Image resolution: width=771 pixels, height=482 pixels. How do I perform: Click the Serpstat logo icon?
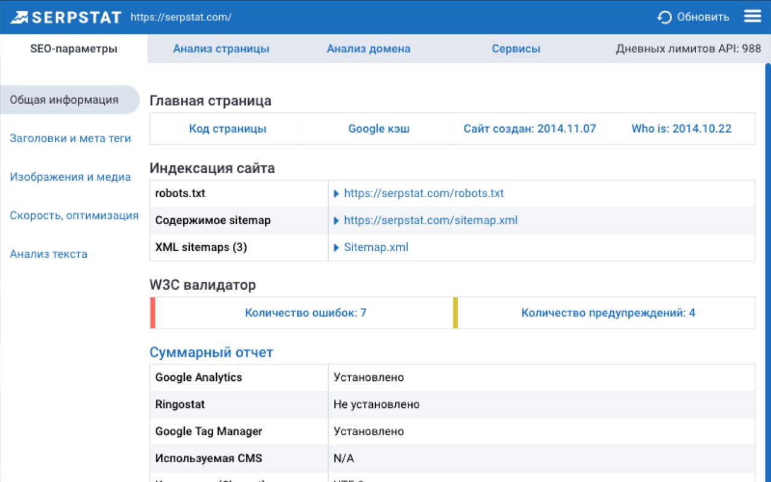pyautogui.click(x=19, y=17)
